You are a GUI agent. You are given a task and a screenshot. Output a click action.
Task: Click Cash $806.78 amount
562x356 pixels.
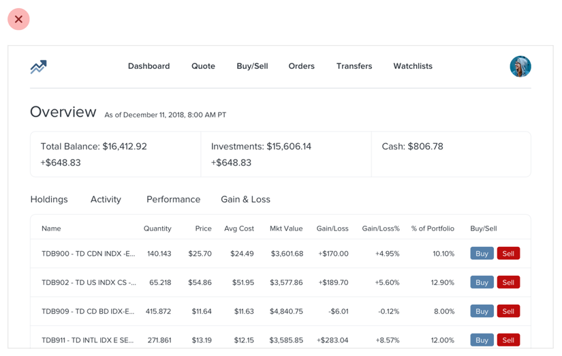point(413,147)
